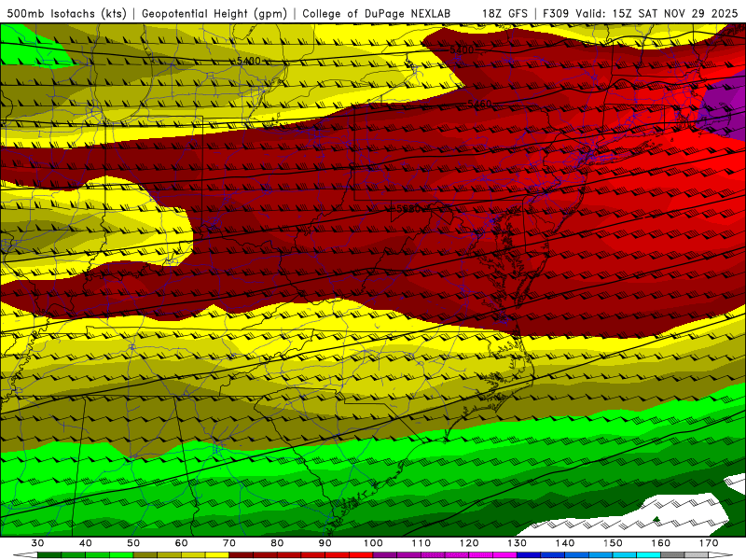This screenshot has height=560, width=746.
Task: Click the '120' value on the color scale
Action: pos(469,543)
